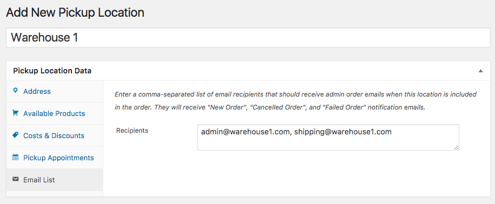Go to the Pickup Appointments tab

tap(55, 158)
